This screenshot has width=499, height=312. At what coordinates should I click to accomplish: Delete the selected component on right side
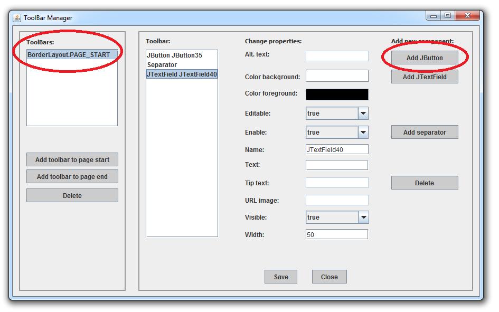(425, 183)
